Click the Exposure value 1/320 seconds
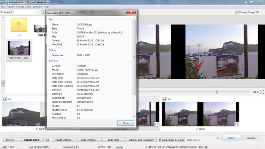This screenshot has width=265, height=149. (x=84, y=94)
